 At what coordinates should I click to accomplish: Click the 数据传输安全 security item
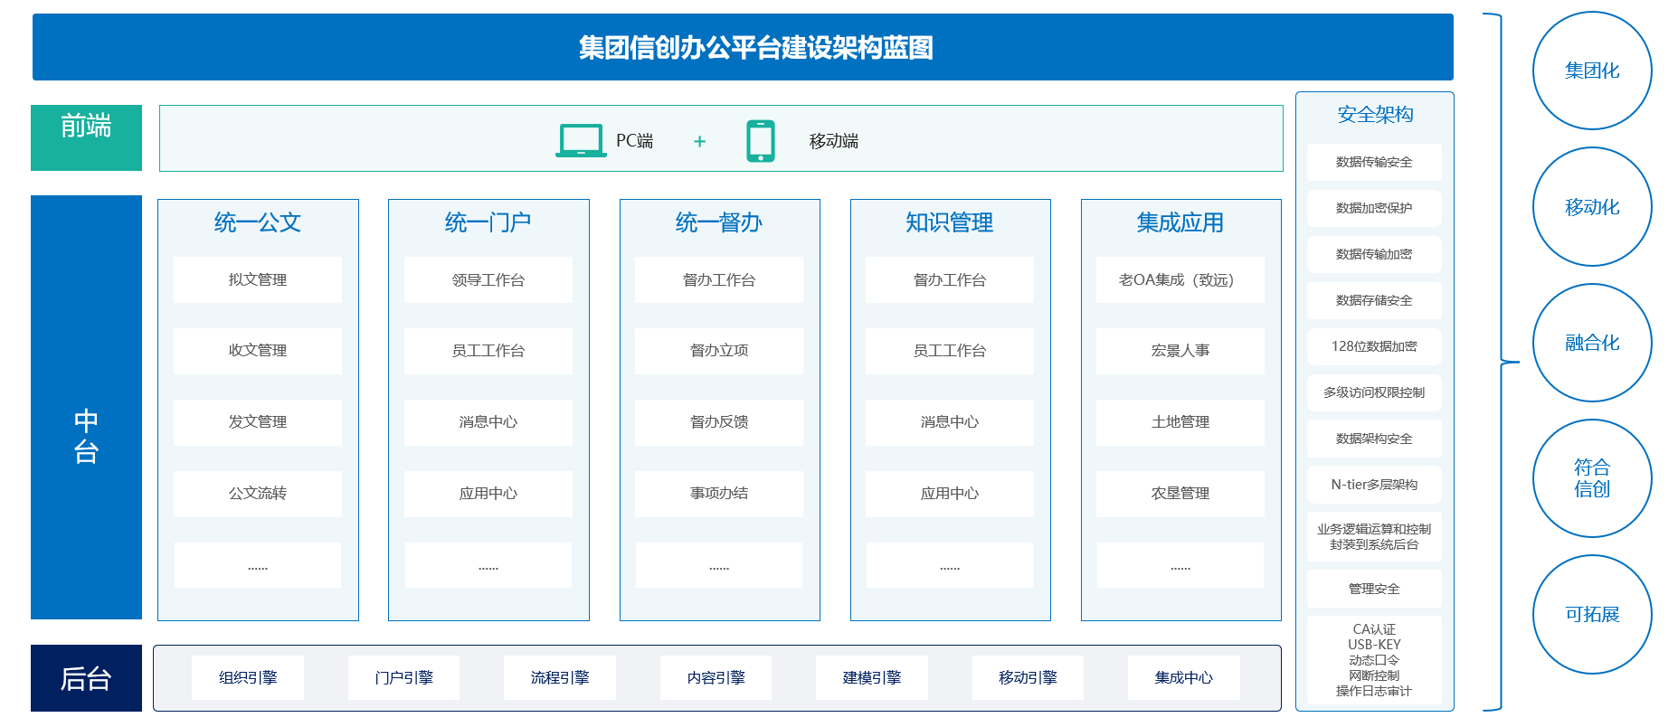[1374, 163]
